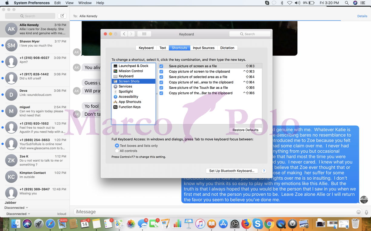Open FaceTime icon in the Dock
Screen dimensions: 371x231
[x=154, y=224]
